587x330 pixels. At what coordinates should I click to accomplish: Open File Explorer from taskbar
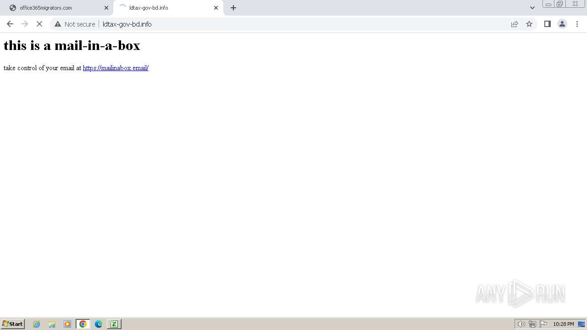[x=52, y=324]
